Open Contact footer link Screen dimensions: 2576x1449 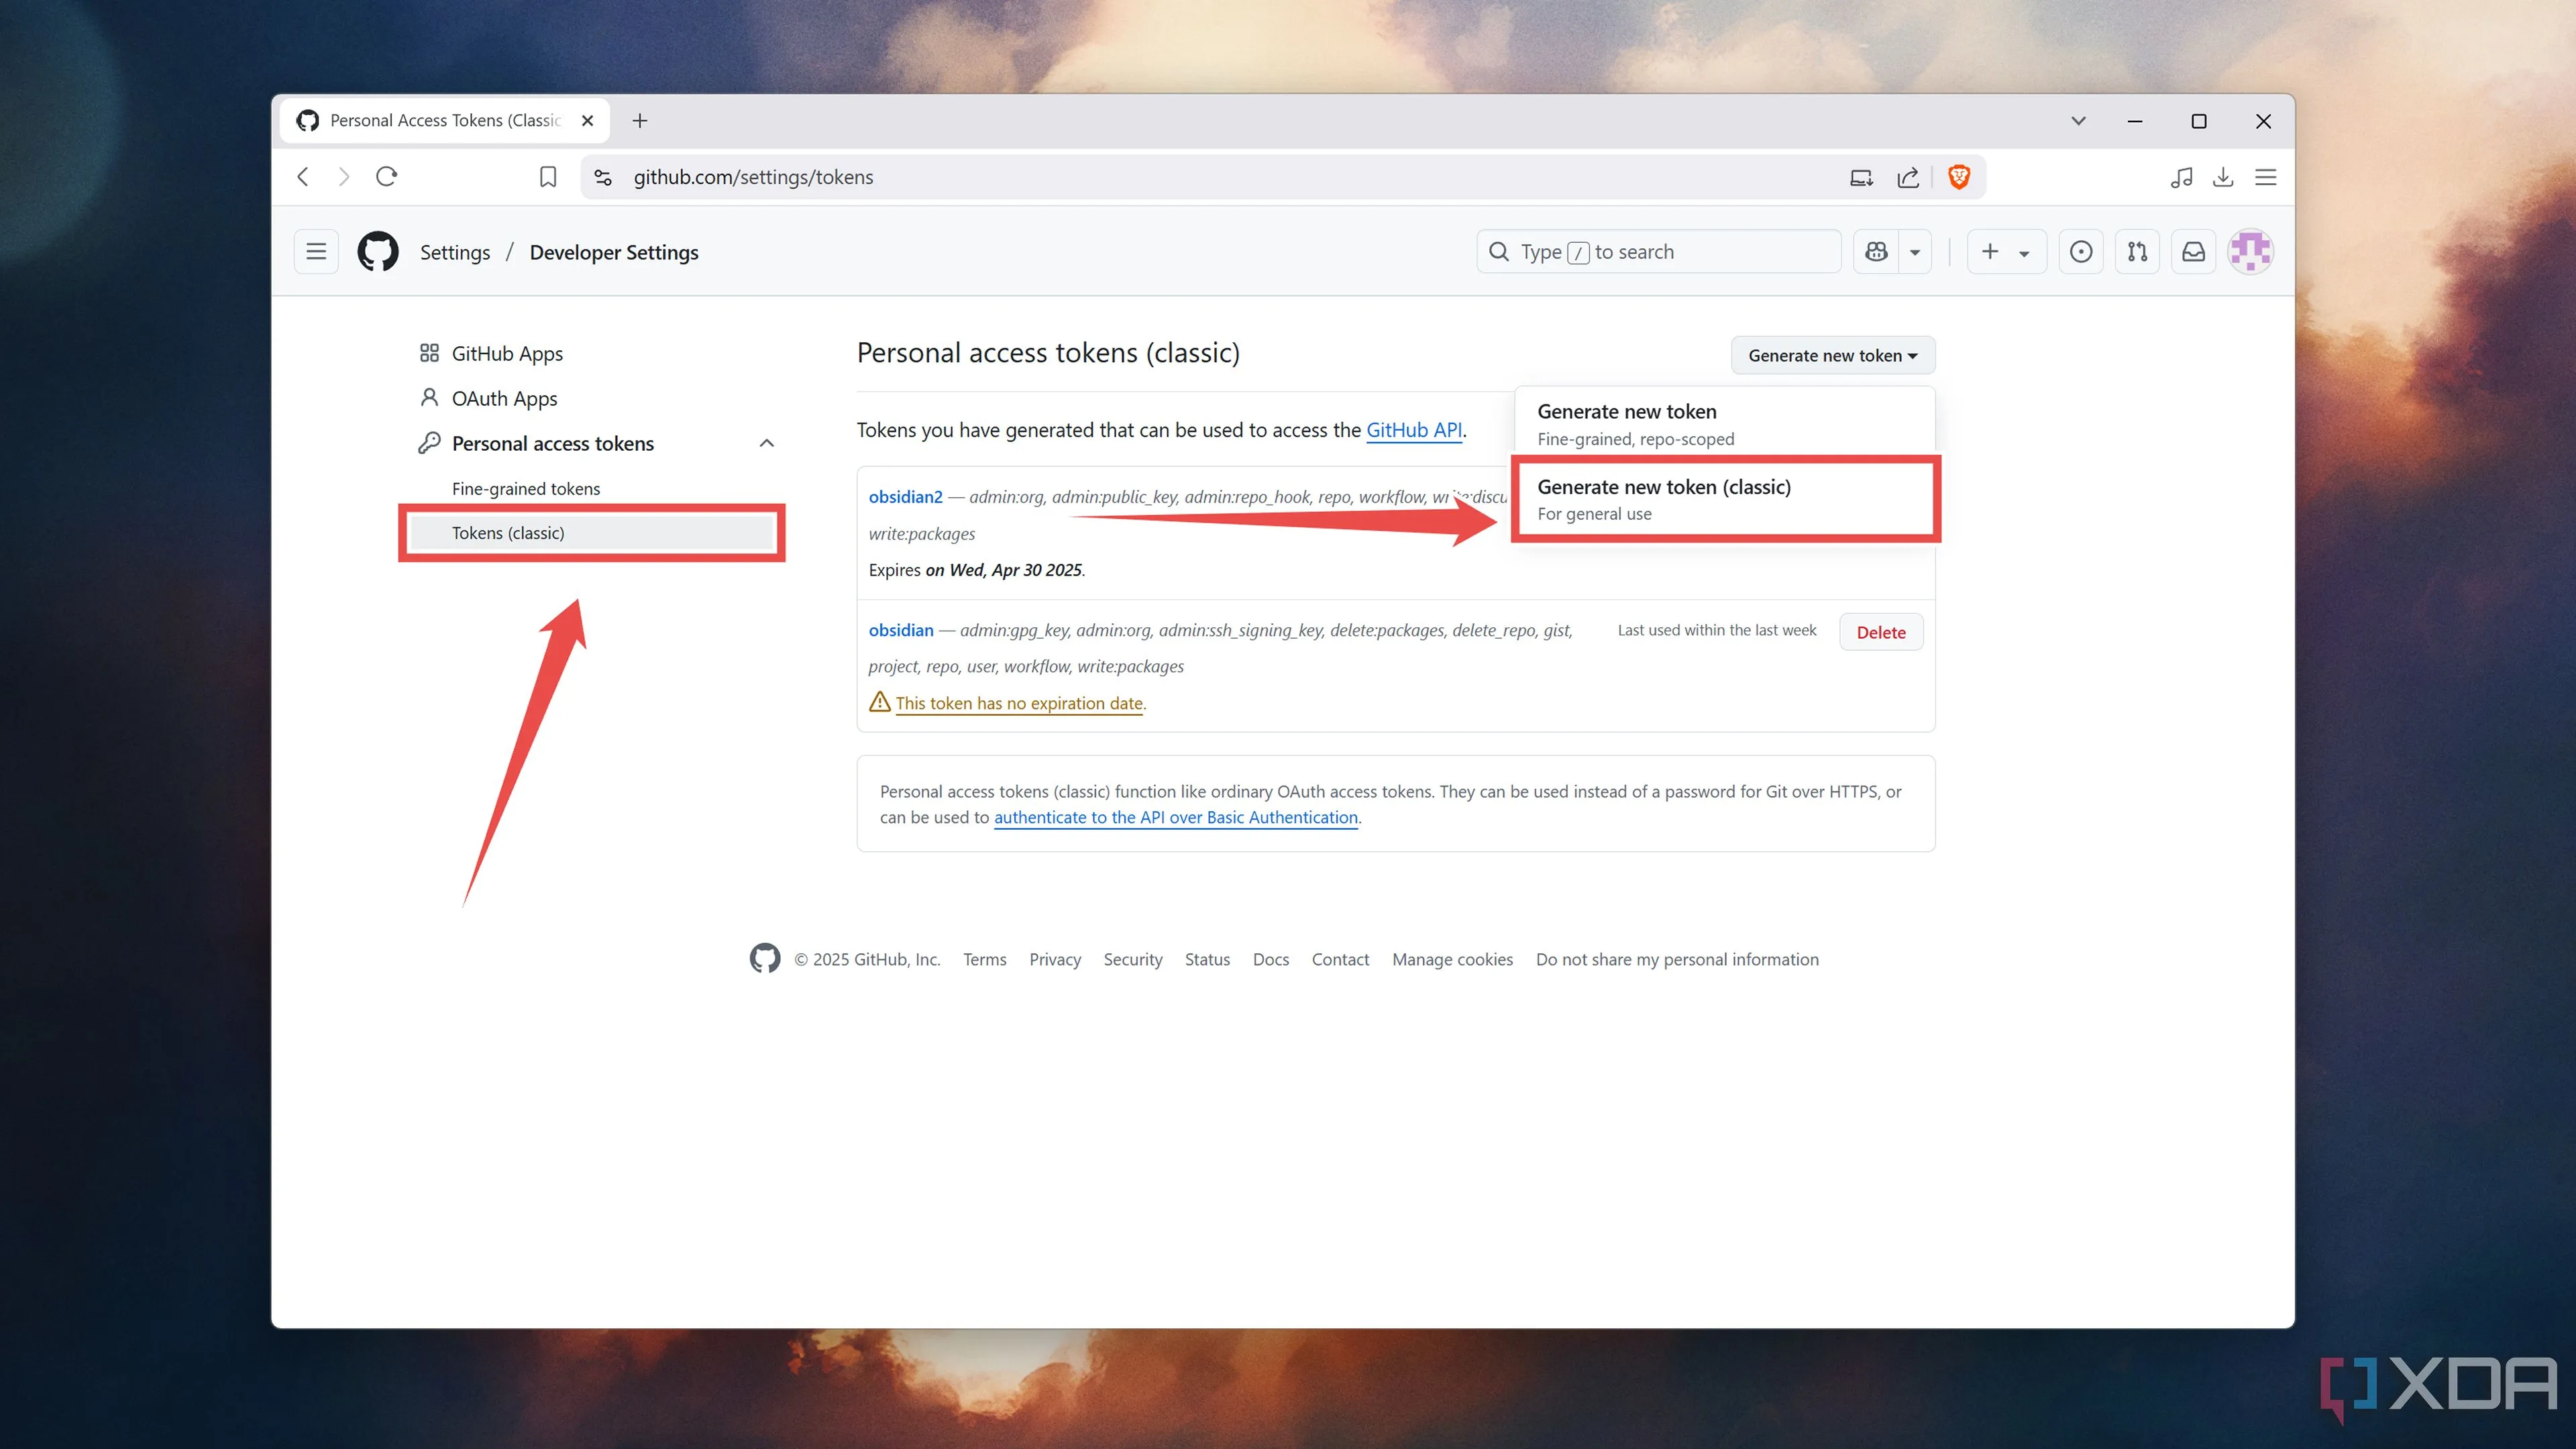[x=1340, y=959]
